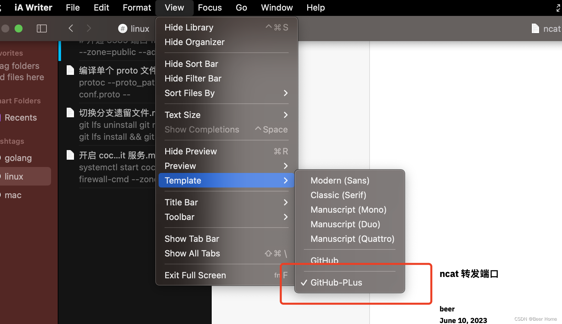Choose Hide Organizer
Image resolution: width=562 pixels, height=324 pixels.
click(227, 42)
